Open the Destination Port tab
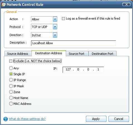The width and height of the screenshot is (133, 125). [102, 54]
